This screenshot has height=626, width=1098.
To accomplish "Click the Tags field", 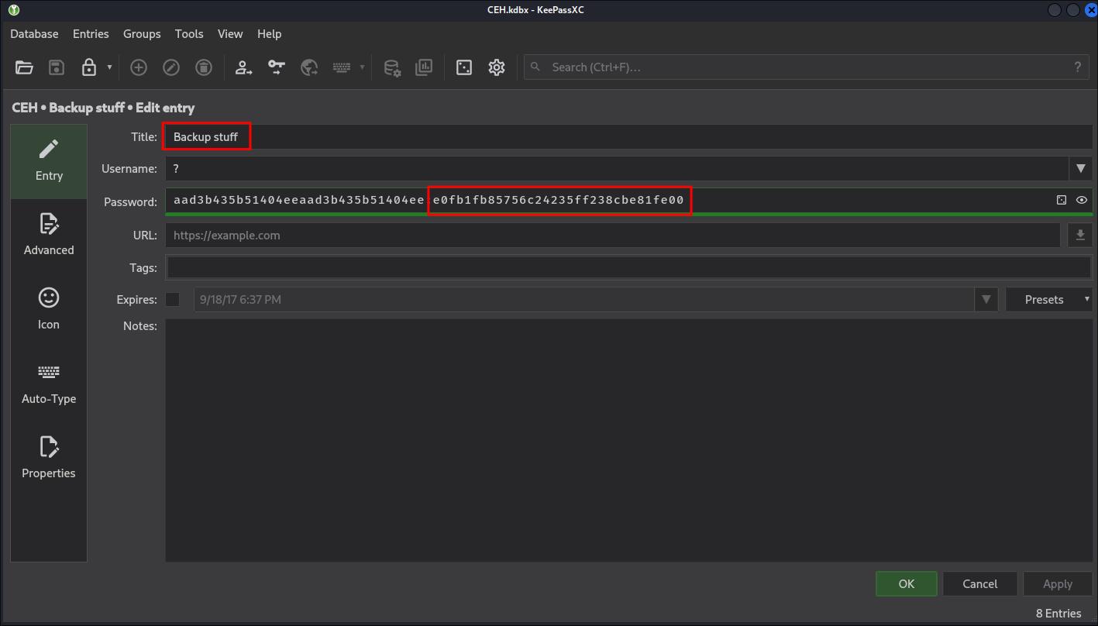I will click(x=629, y=267).
